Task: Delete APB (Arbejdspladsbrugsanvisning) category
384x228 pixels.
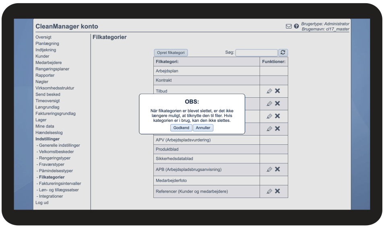Action: point(277,169)
